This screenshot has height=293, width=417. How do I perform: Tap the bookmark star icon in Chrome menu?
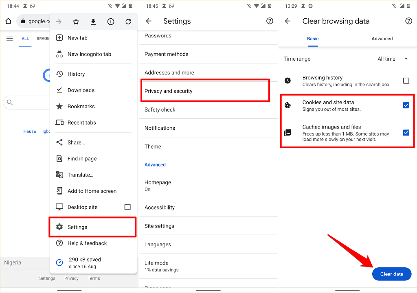76,22
